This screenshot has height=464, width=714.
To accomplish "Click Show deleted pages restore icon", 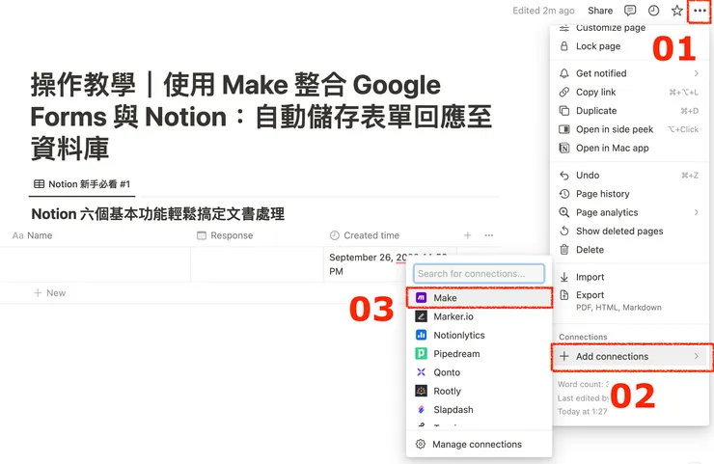I will pos(563,231).
